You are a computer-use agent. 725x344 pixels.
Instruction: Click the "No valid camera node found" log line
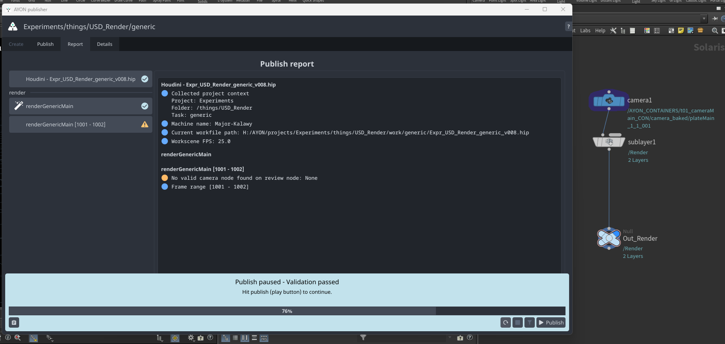244,178
